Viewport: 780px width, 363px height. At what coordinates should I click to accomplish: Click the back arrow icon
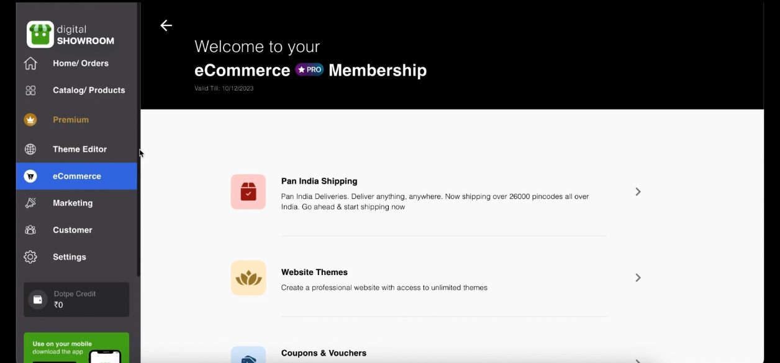[x=166, y=25]
